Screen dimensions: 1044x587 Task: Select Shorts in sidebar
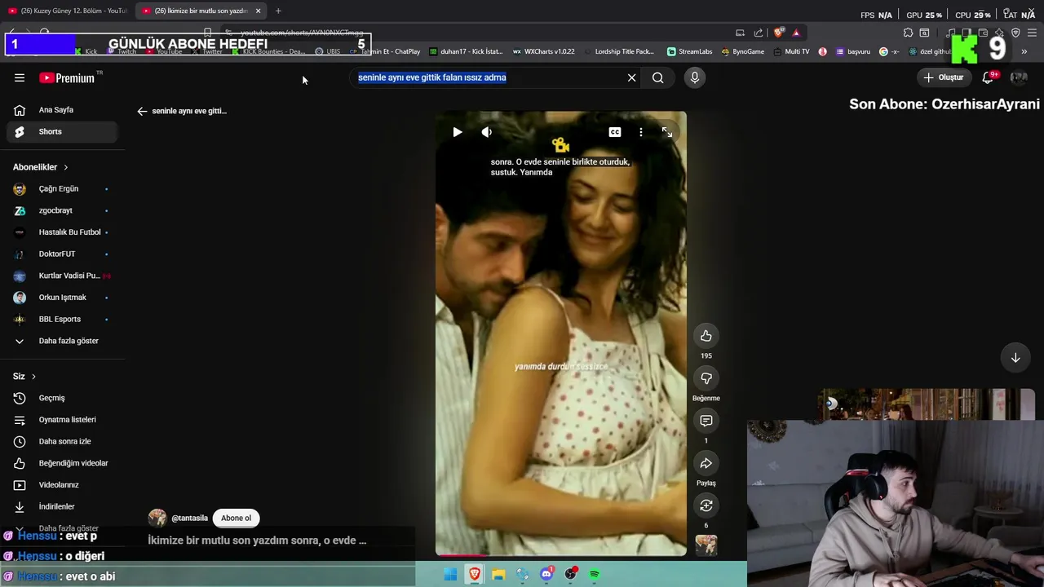(64, 131)
